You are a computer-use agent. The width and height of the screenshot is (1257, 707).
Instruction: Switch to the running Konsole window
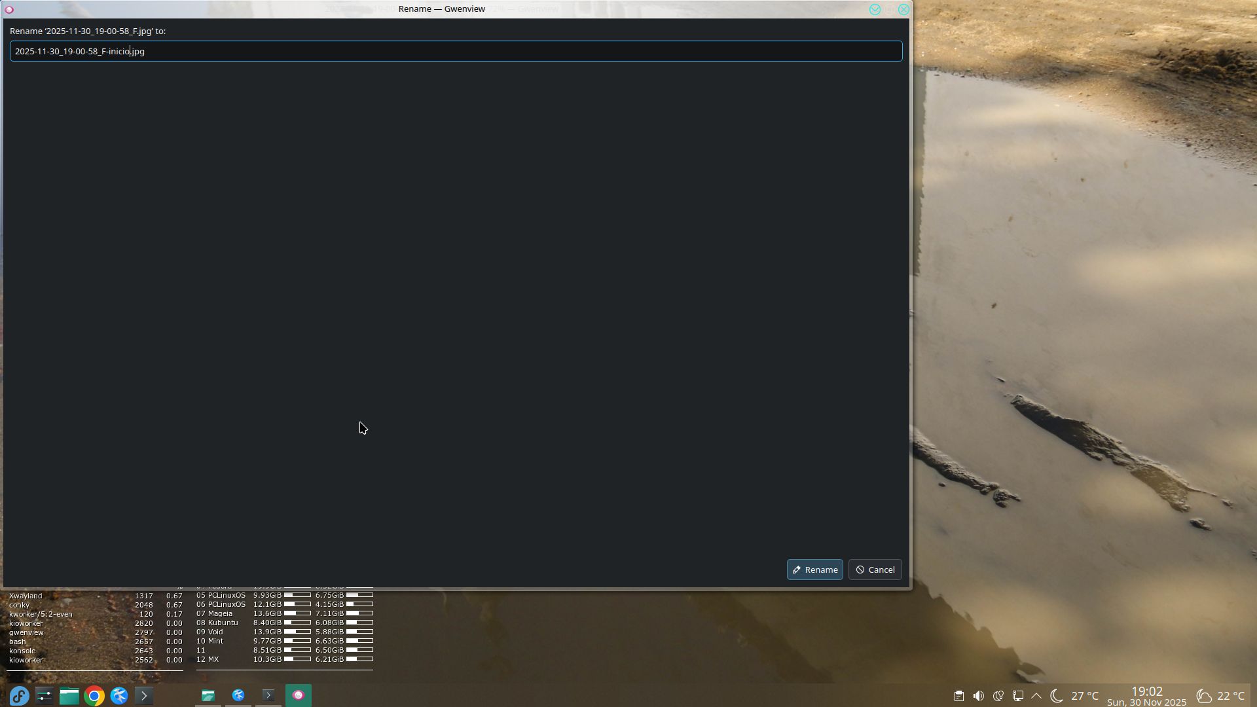(x=268, y=695)
